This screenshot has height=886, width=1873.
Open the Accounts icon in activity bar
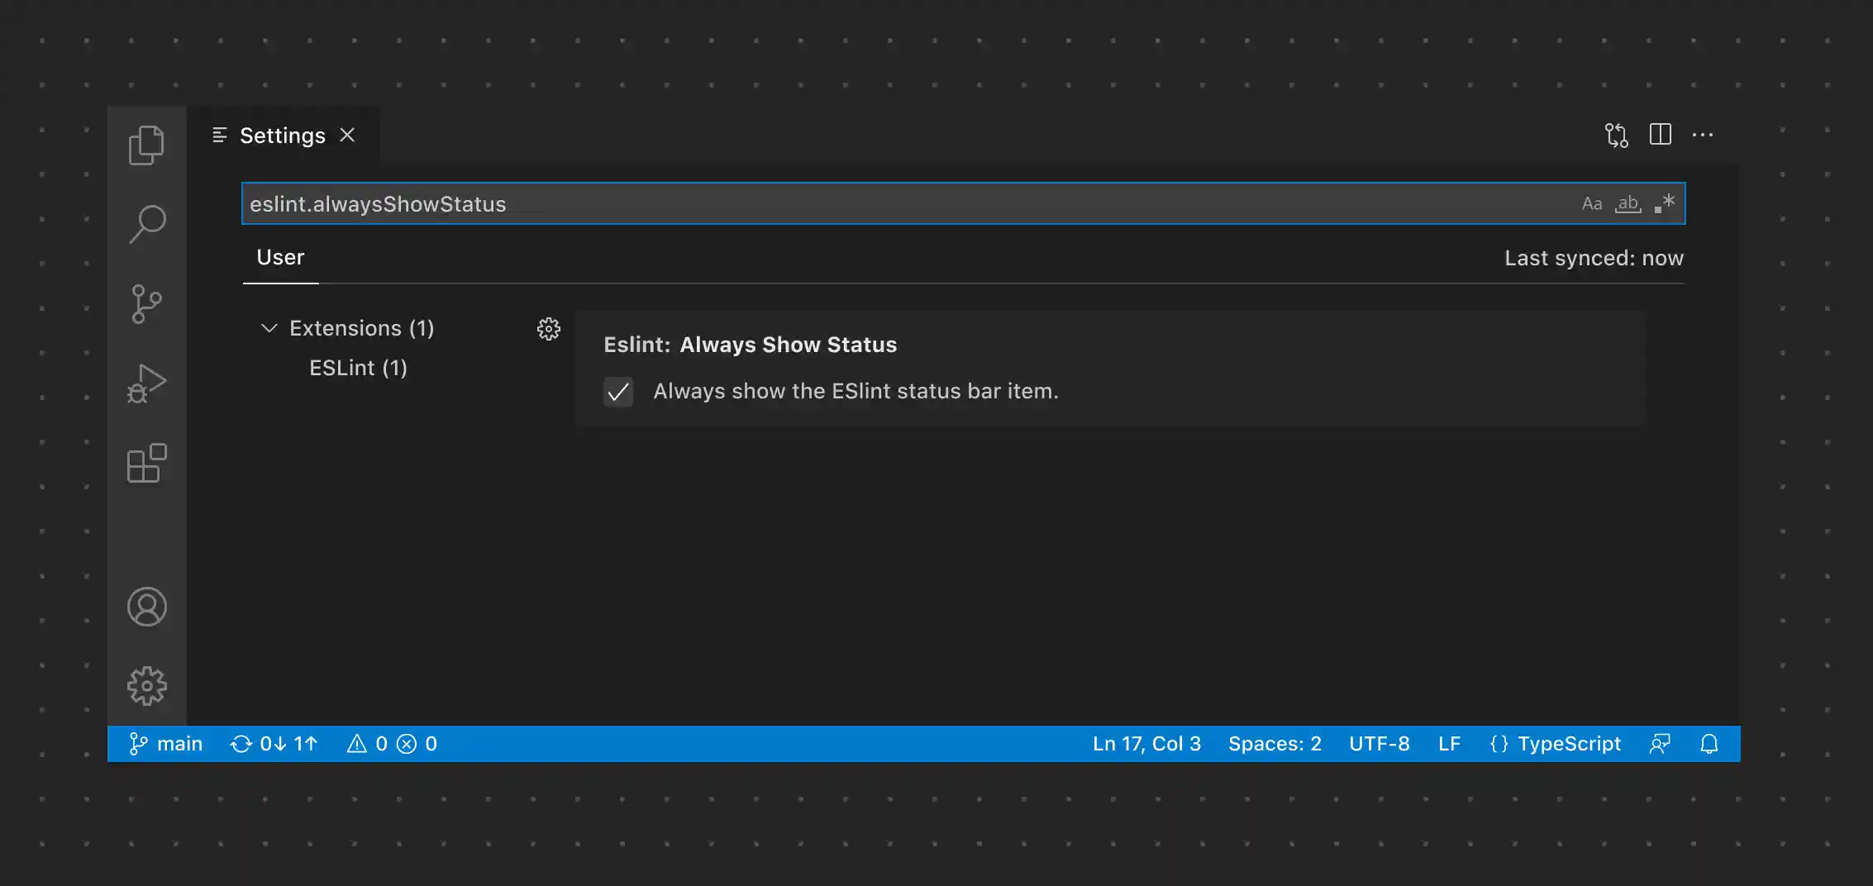coord(146,606)
